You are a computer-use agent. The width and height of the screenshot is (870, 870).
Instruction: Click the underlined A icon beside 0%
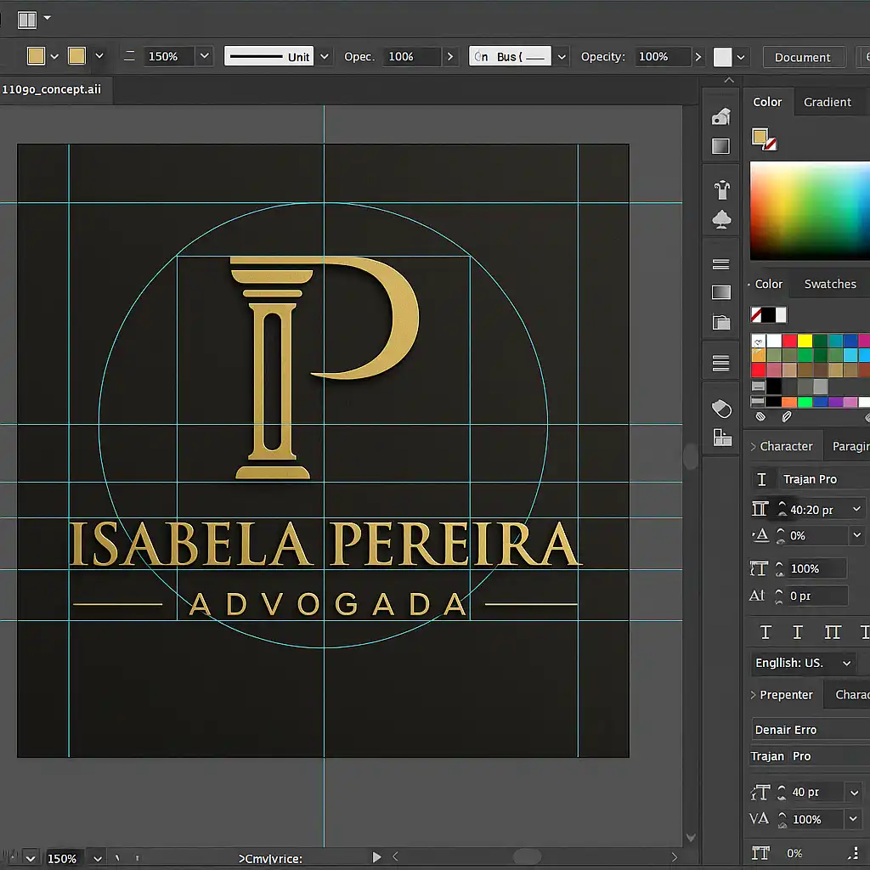[x=760, y=535]
